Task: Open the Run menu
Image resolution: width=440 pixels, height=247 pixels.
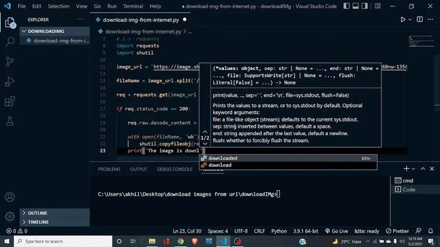Action: tap(111, 6)
